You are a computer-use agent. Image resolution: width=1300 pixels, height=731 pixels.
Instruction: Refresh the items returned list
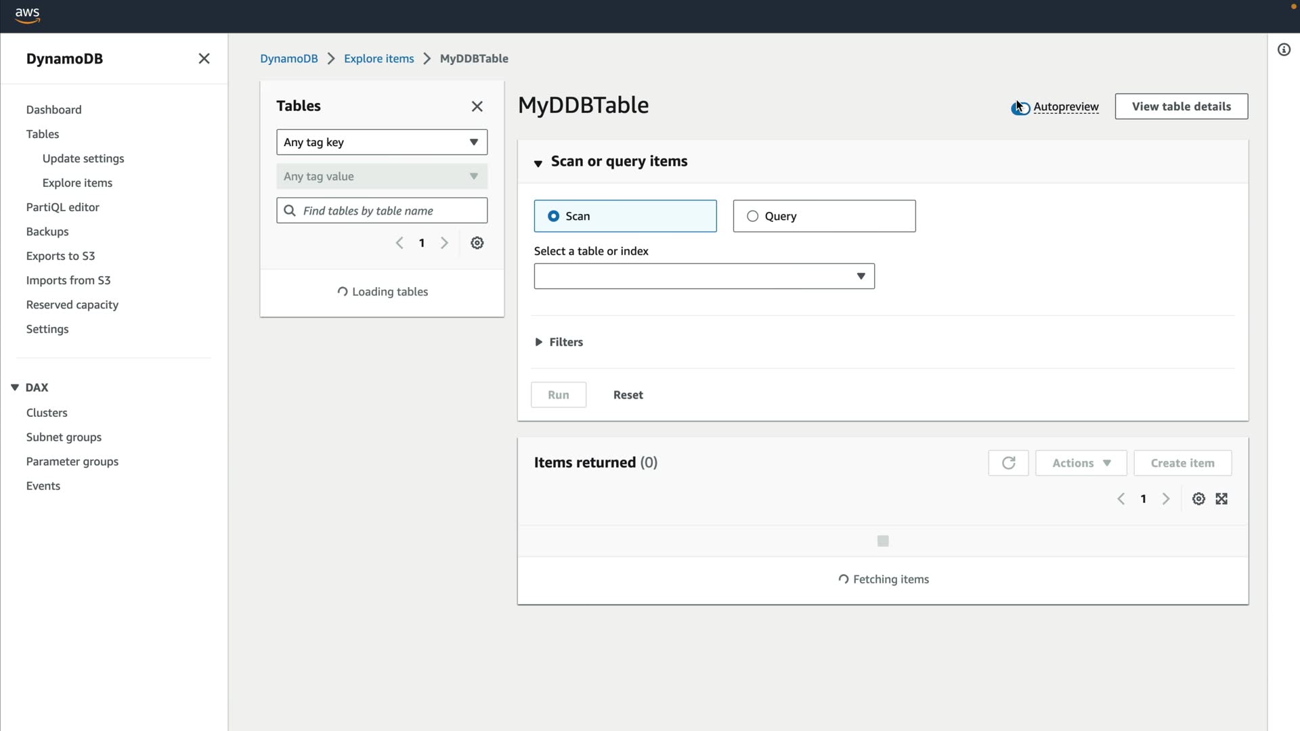coord(1008,463)
